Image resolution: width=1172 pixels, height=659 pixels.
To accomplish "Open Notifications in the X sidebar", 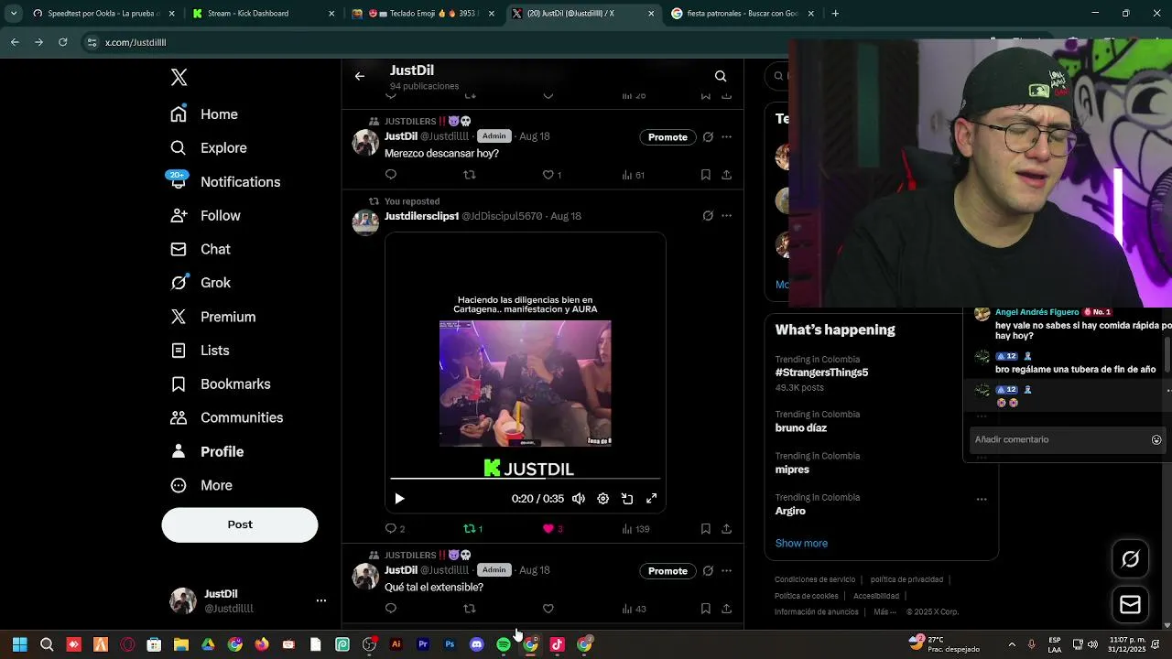I will [225, 182].
